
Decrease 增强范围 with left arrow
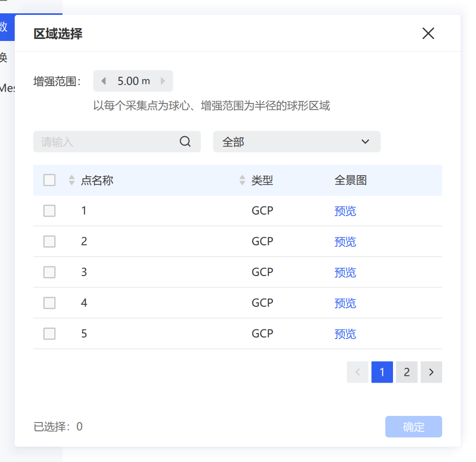tap(104, 81)
